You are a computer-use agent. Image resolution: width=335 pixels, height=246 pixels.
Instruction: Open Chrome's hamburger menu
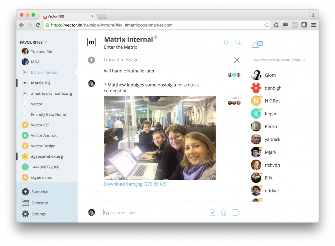pyautogui.click(x=313, y=25)
